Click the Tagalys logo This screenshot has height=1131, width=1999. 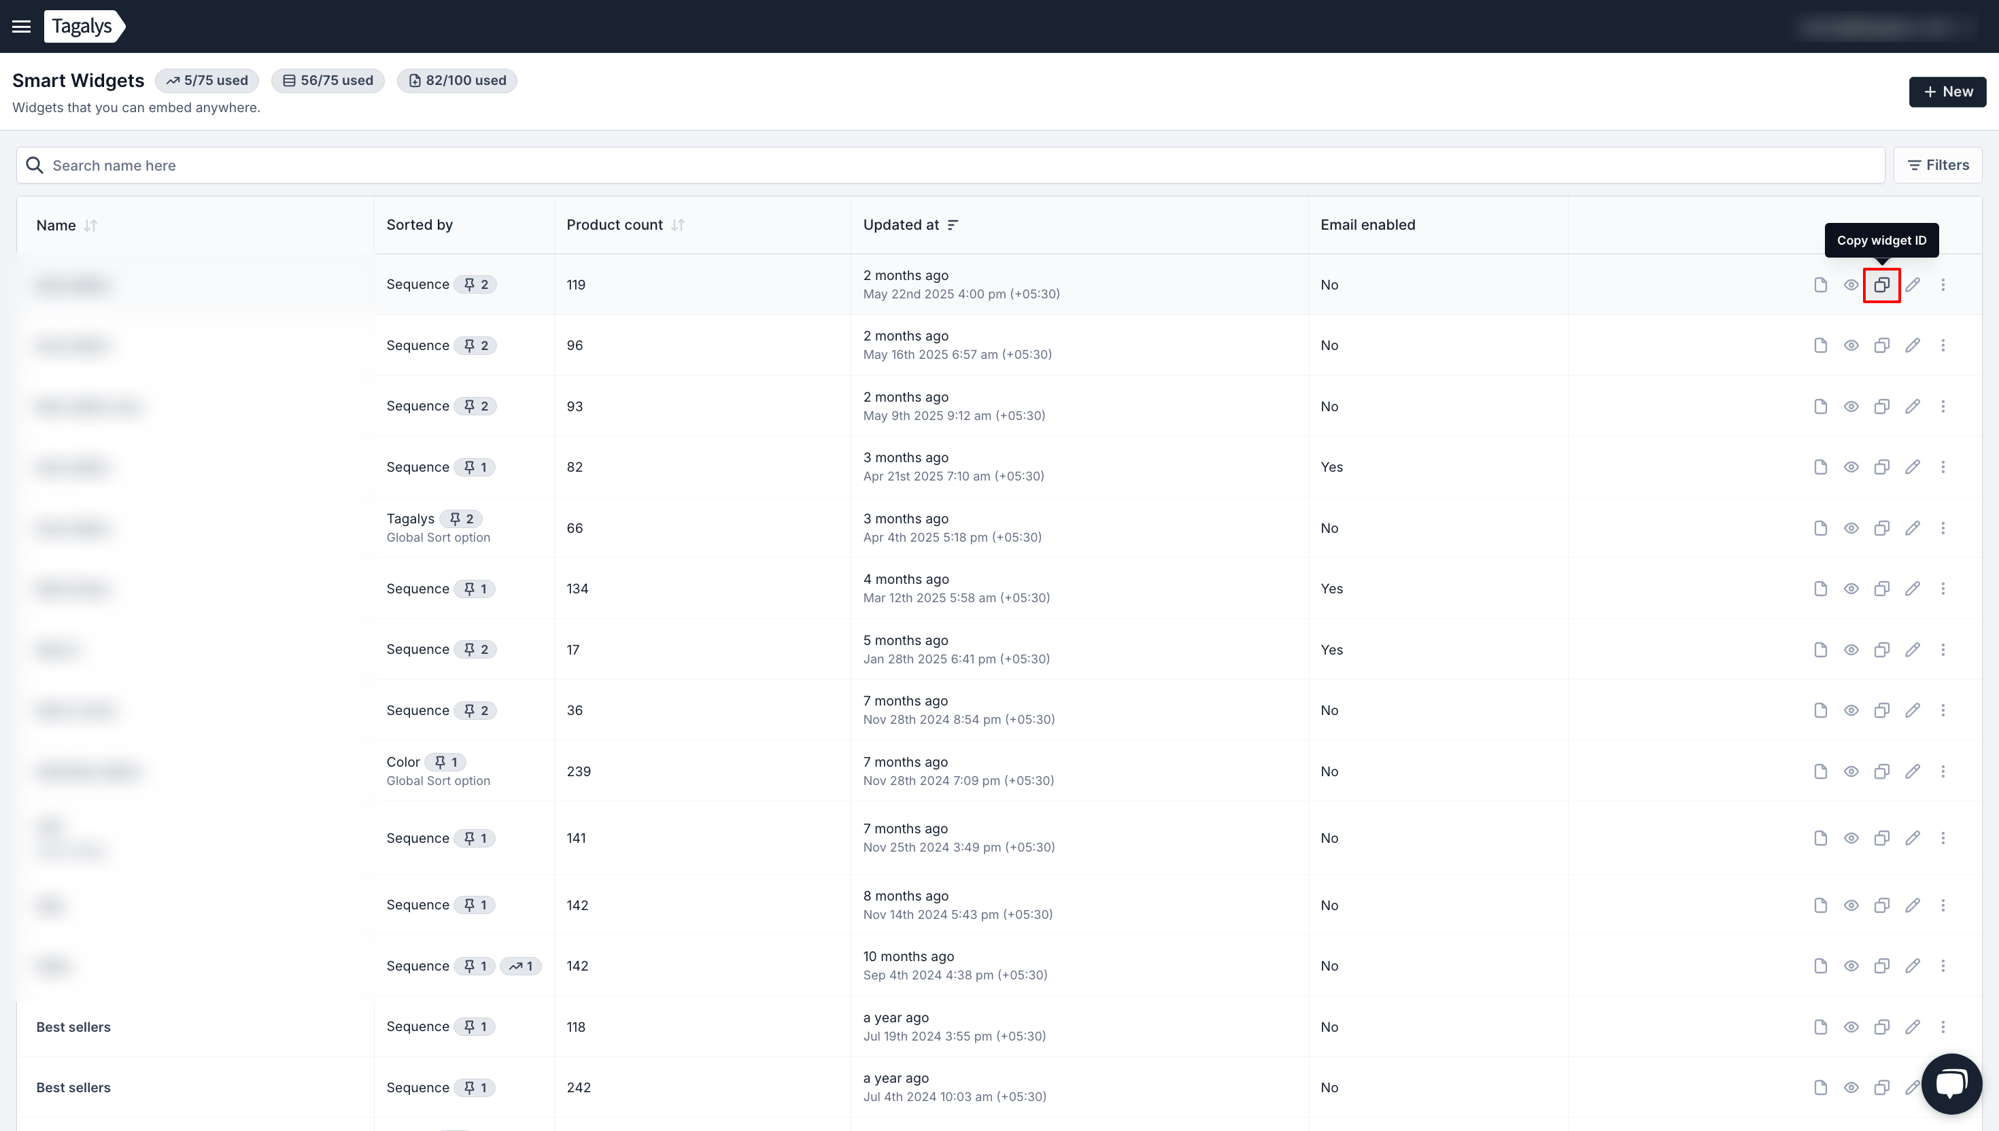pos(84,27)
